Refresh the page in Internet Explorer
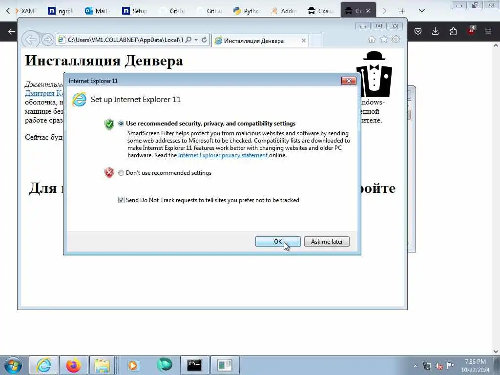 tap(204, 40)
